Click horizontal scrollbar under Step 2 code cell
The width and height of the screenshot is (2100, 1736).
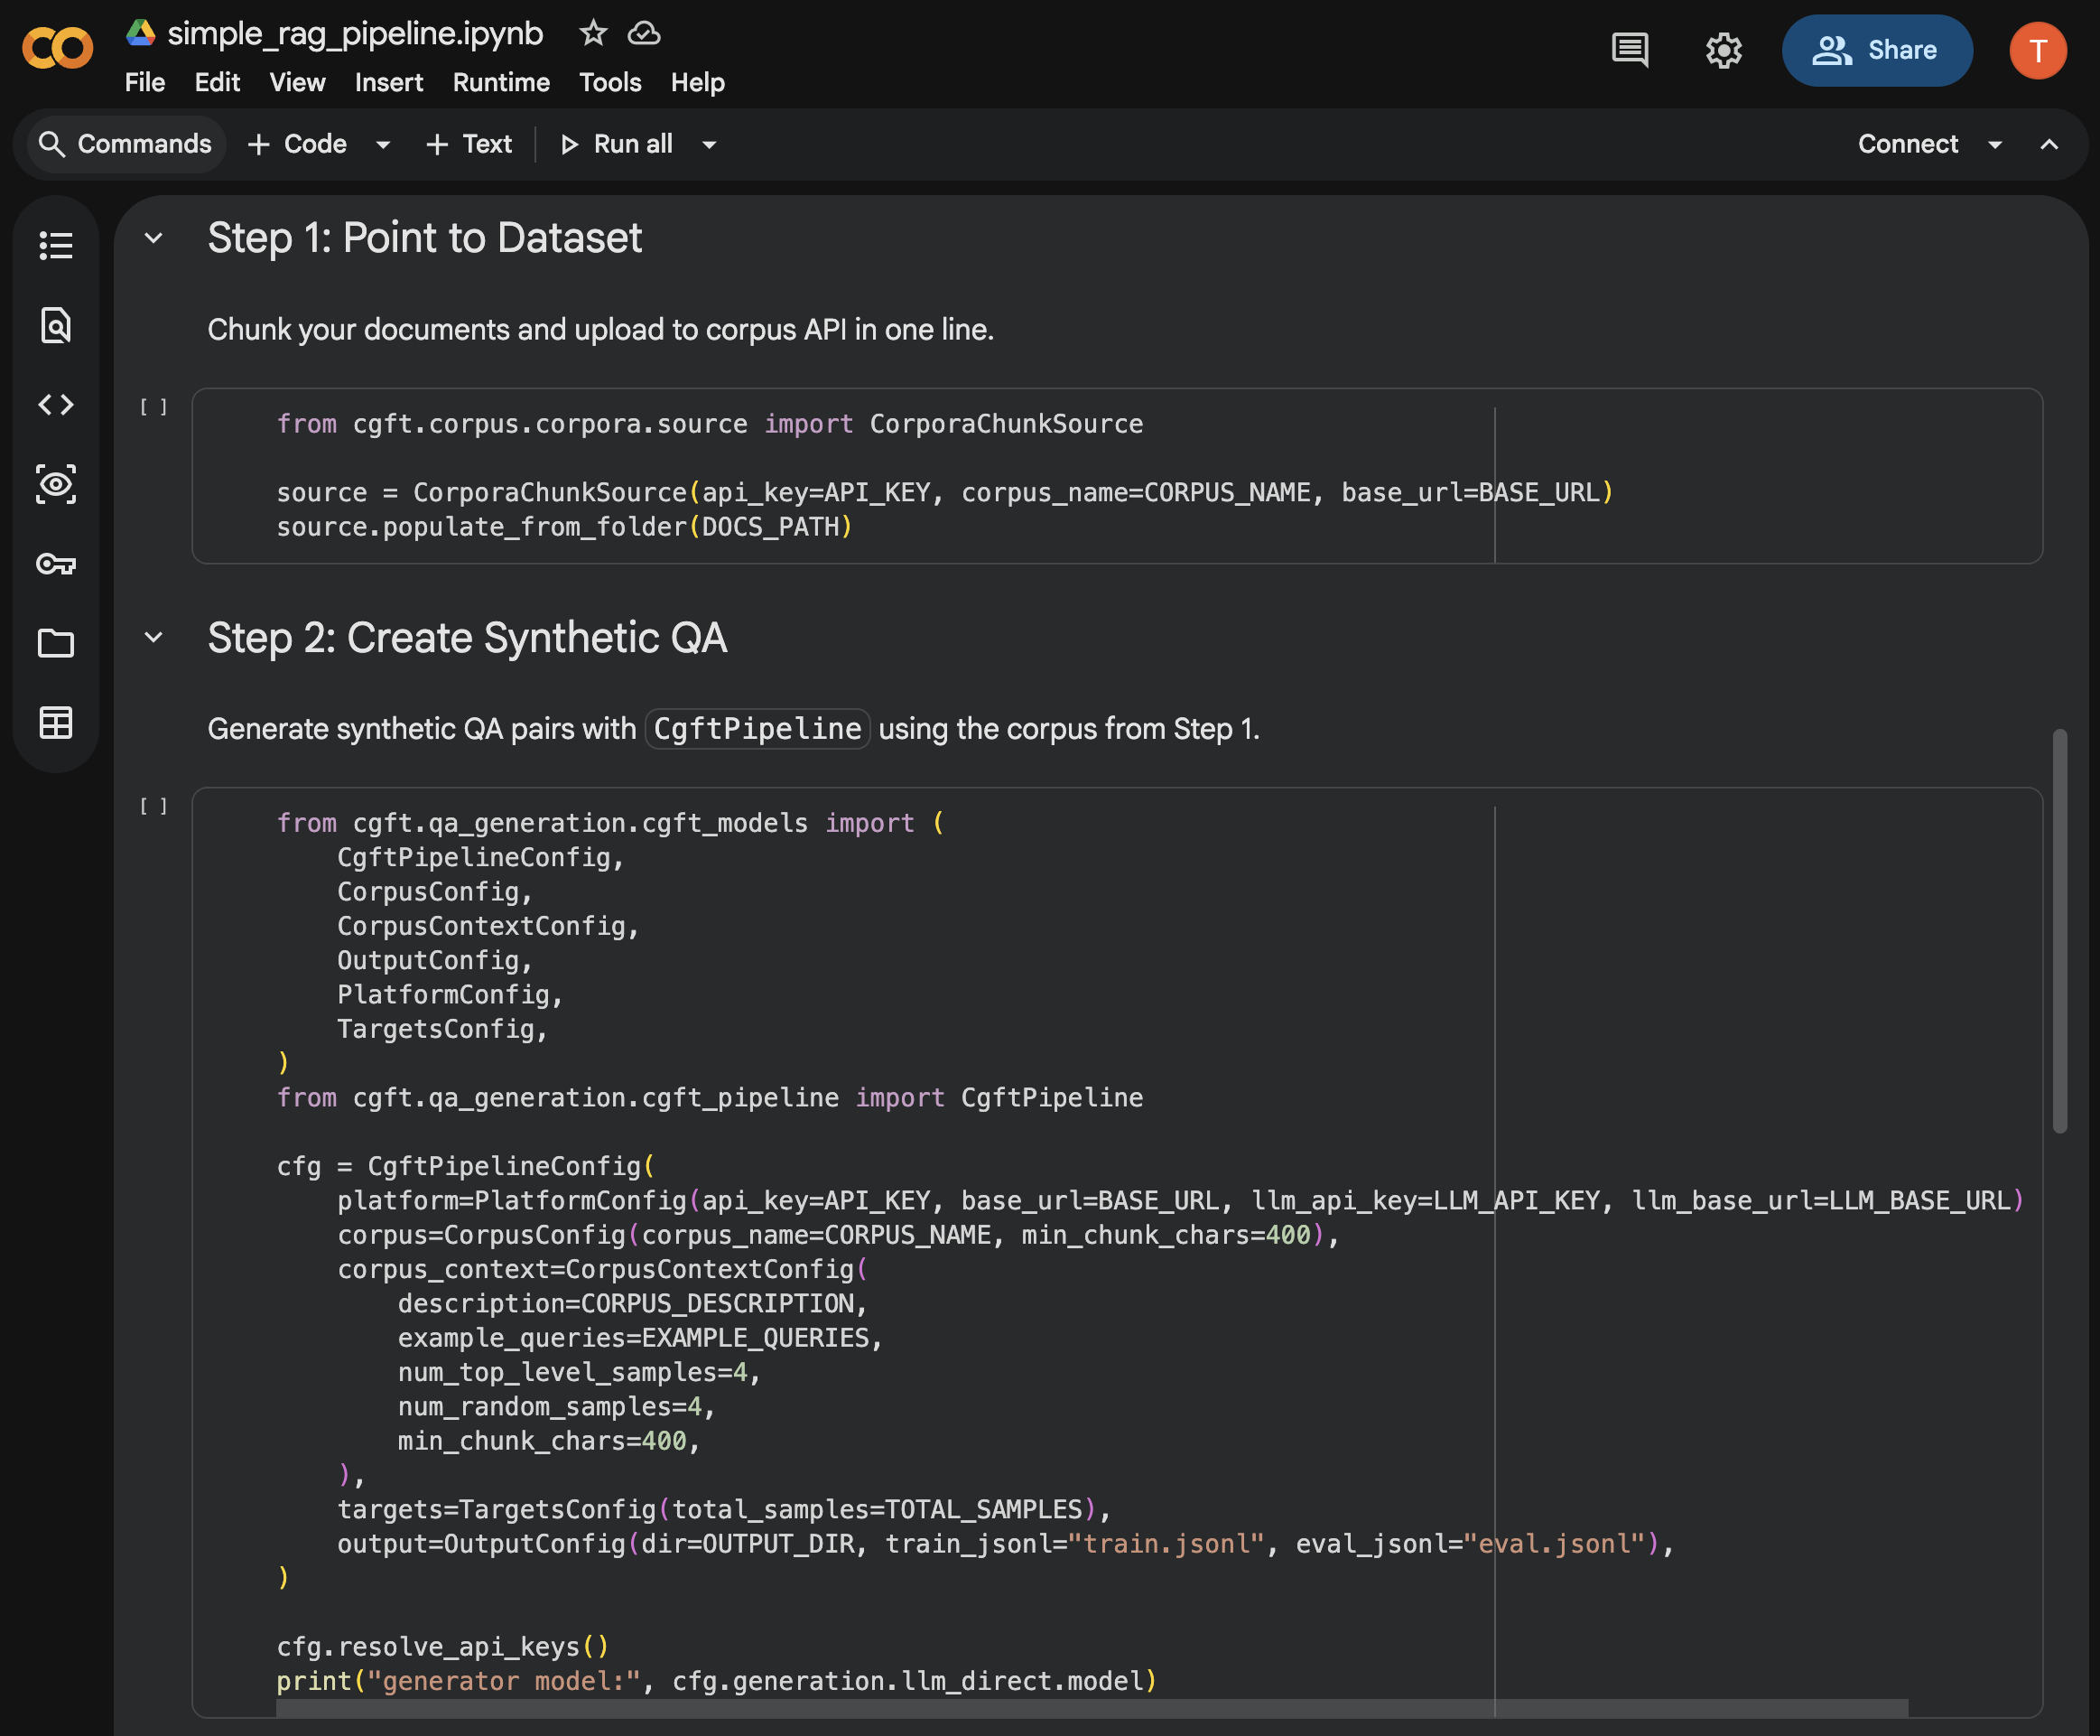(x=1092, y=1707)
